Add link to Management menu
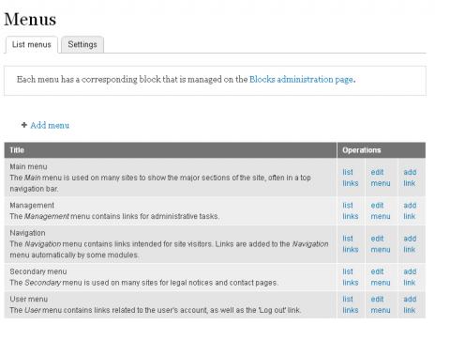450x341 pixels. coord(410,210)
